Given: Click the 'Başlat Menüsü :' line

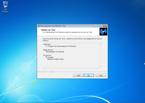Looking at the screenshot, I should pyautogui.click(x=49, y=50).
